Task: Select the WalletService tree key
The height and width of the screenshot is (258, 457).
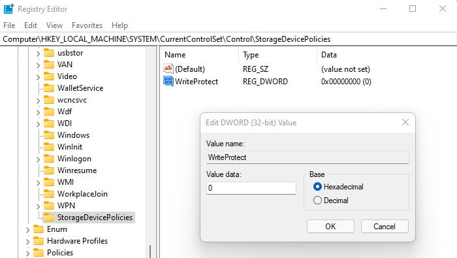Action: [x=80, y=88]
